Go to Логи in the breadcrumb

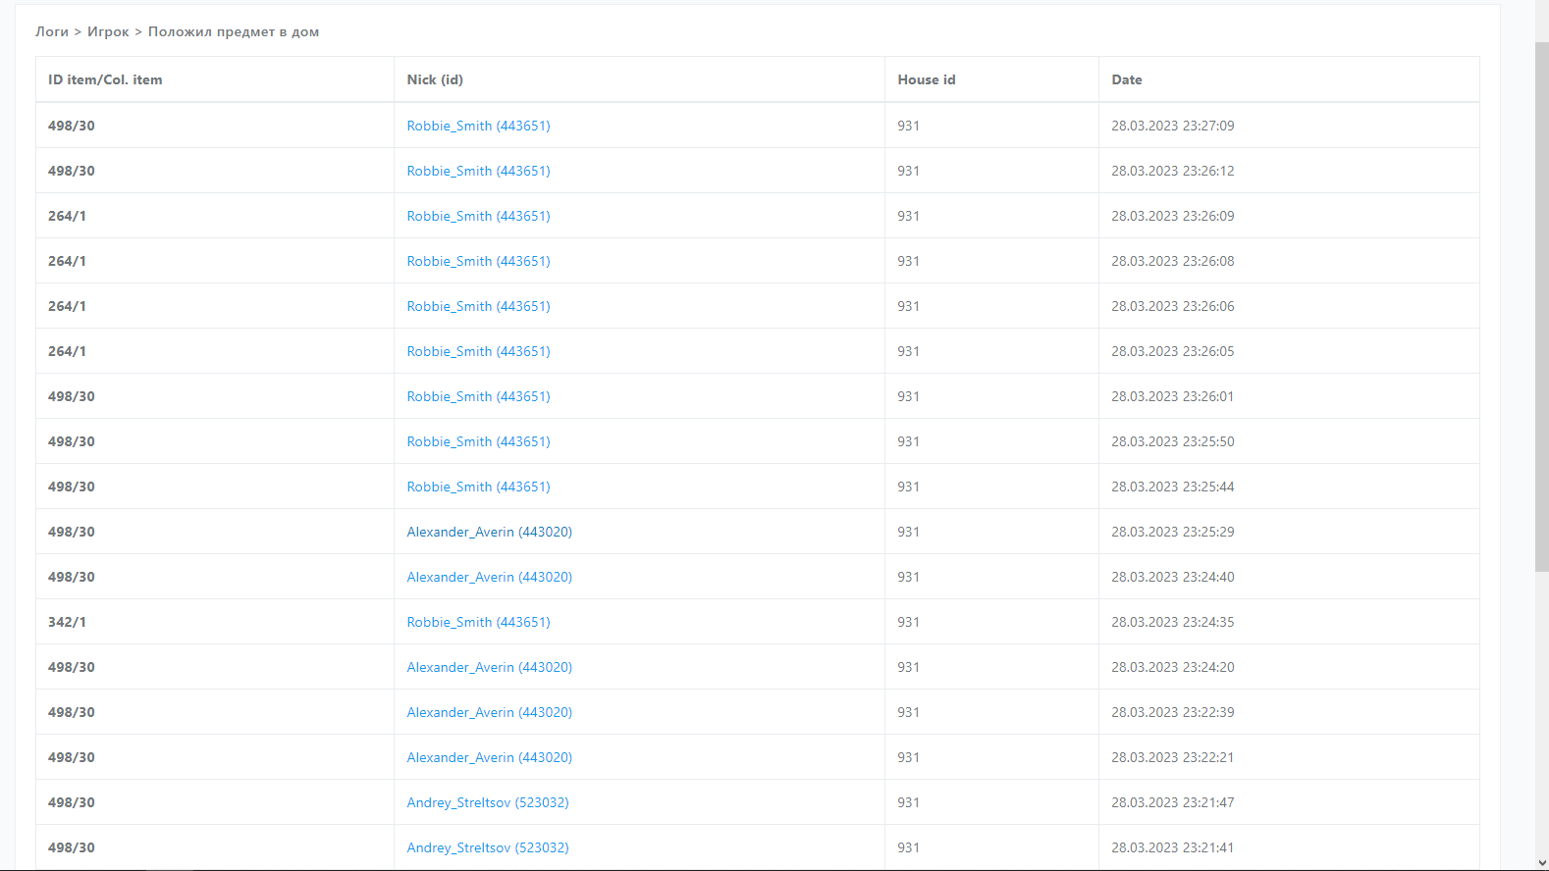(x=52, y=31)
